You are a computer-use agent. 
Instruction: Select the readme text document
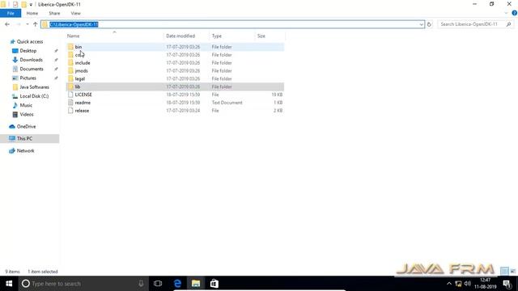pyautogui.click(x=175, y=103)
